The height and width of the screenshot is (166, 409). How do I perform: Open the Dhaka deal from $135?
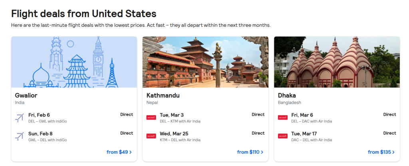(x=381, y=152)
